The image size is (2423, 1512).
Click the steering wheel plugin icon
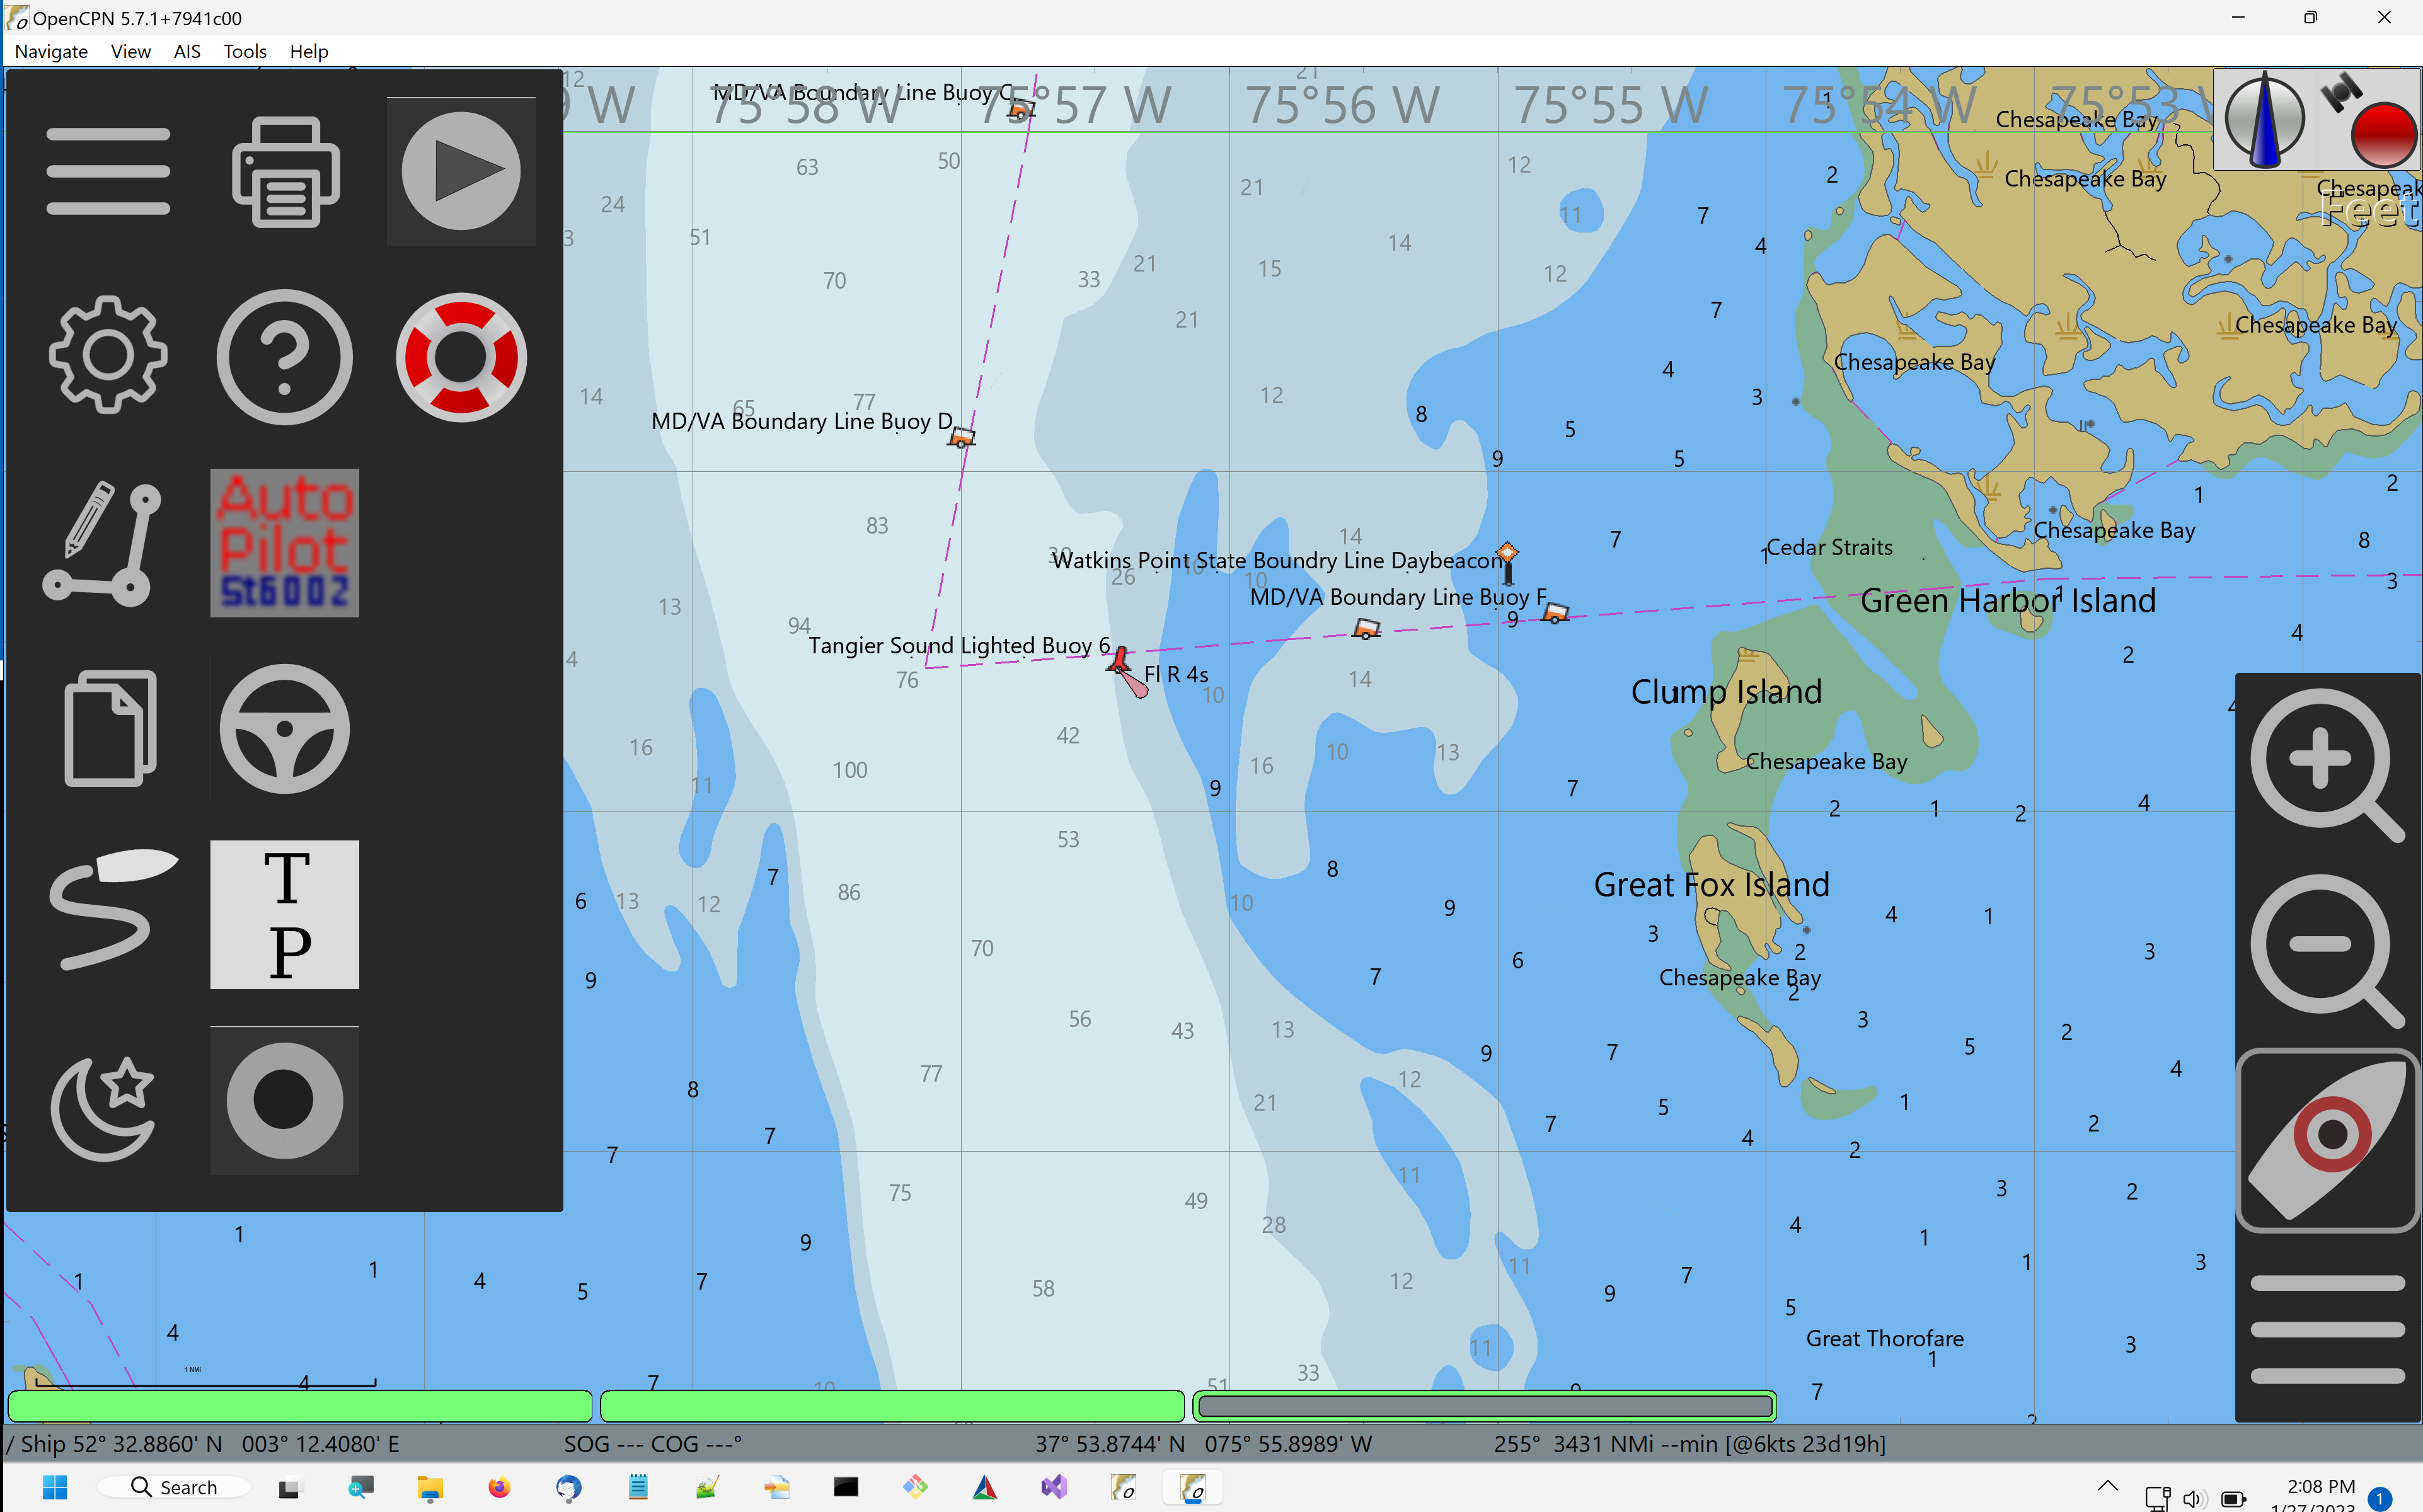coord(285,729)
